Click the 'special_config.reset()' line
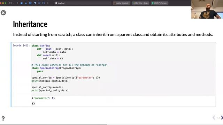Viewport: 223px width, 125px height. (x=47, y=87)
